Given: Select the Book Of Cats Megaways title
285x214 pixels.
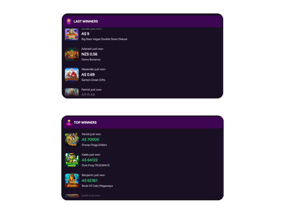Looking at the screenshot, I should (97, 186).
